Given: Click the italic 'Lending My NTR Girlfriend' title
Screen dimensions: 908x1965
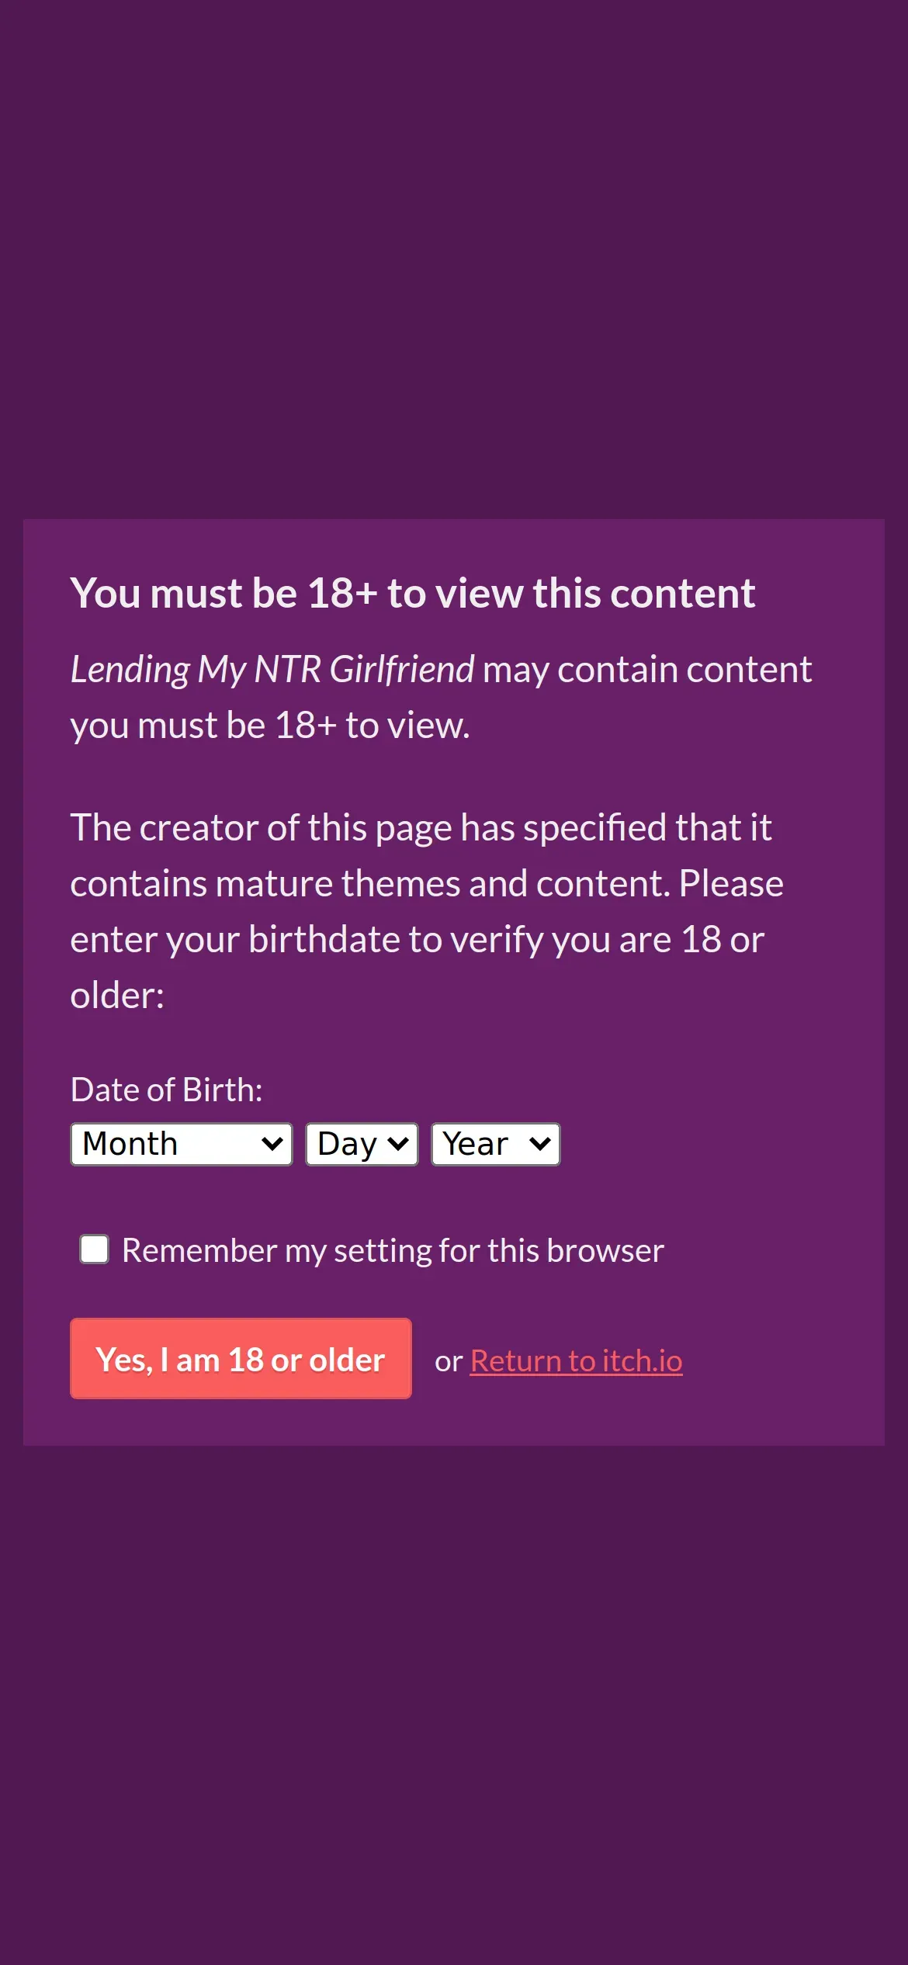Looking at the screenshot, I should (272, 669).
